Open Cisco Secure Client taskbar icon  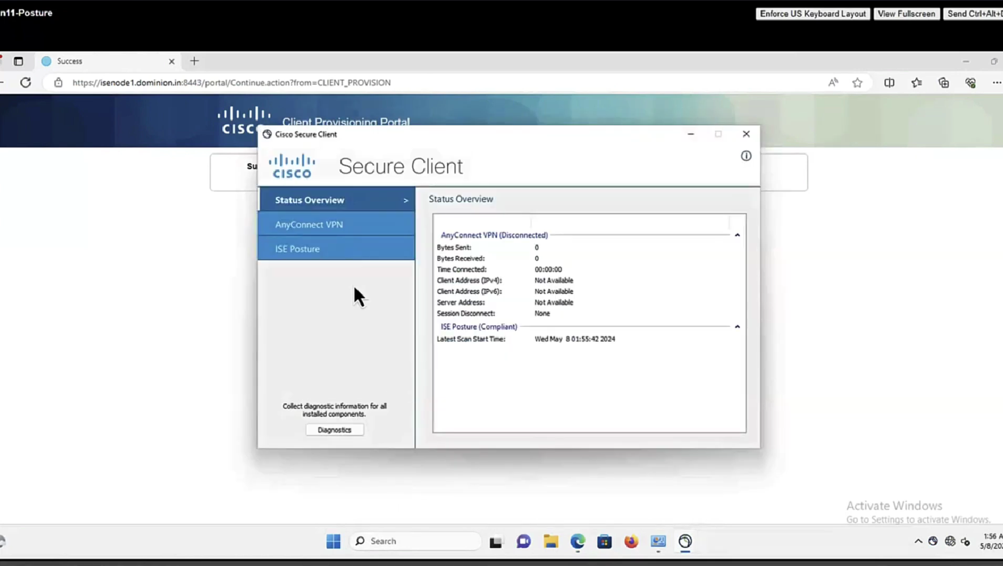pyautogui.click(x=685, y=541)
